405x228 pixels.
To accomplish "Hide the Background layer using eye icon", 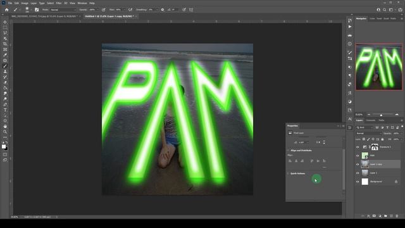I will click(358, 182).
